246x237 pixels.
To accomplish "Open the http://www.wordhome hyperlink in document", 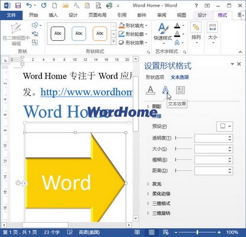I will tap(87, 92).
